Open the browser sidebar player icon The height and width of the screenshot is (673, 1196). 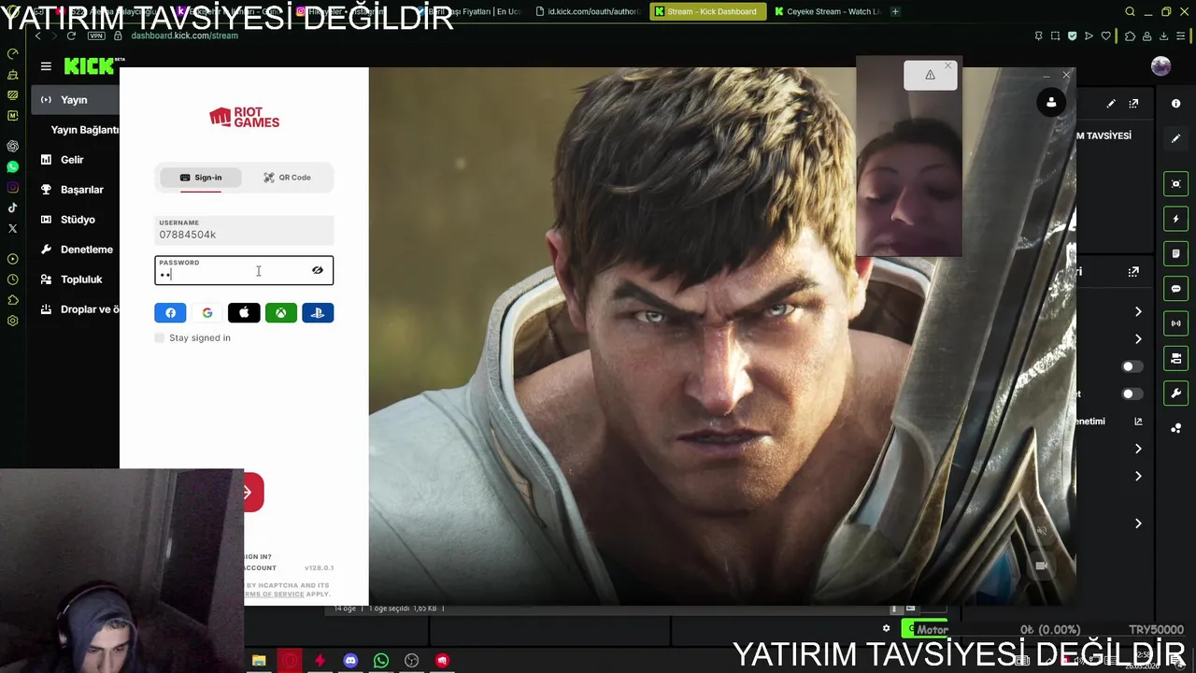[x=12, y=259]
